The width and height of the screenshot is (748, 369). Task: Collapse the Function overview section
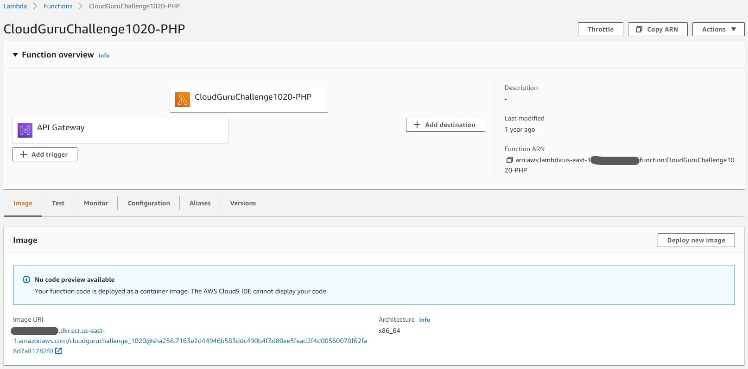(x=15, y=55)
